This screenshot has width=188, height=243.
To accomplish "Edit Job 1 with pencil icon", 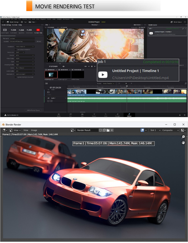I will (x=183, y=29).
